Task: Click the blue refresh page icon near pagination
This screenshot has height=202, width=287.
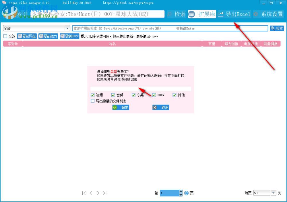Action: click(187, 193)
